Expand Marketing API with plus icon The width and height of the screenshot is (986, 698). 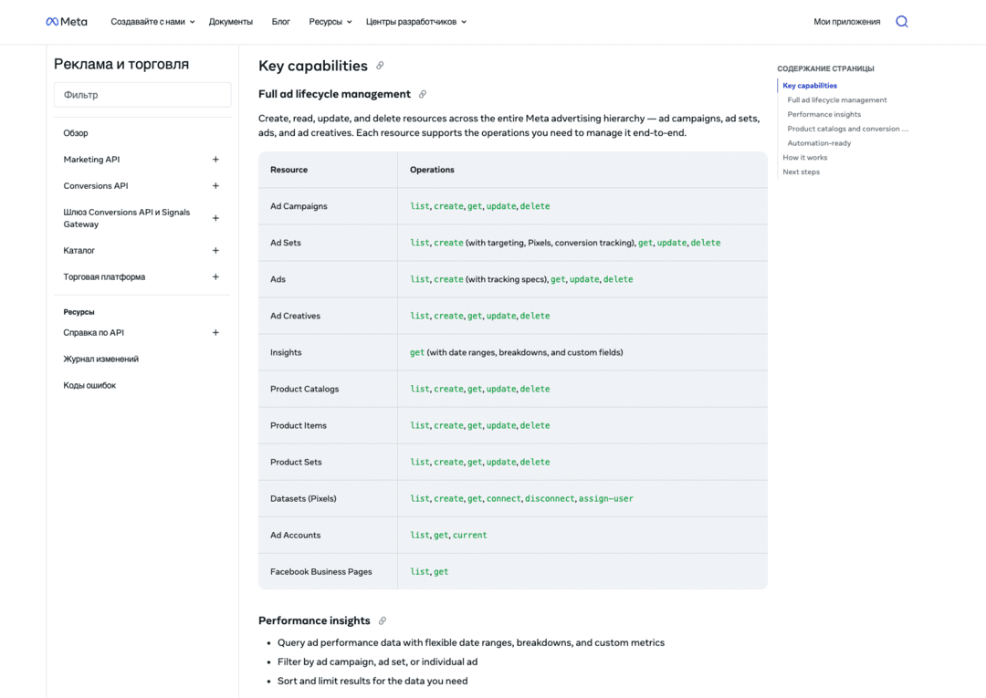click(x=215, y=160)
